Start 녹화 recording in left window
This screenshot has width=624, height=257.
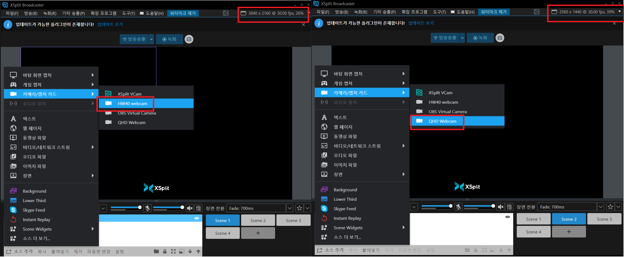169,39
